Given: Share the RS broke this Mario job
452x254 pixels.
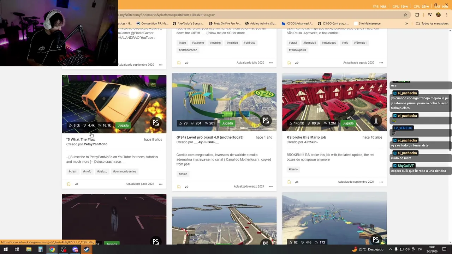Looking at the screenshot, I should [297, 182].
